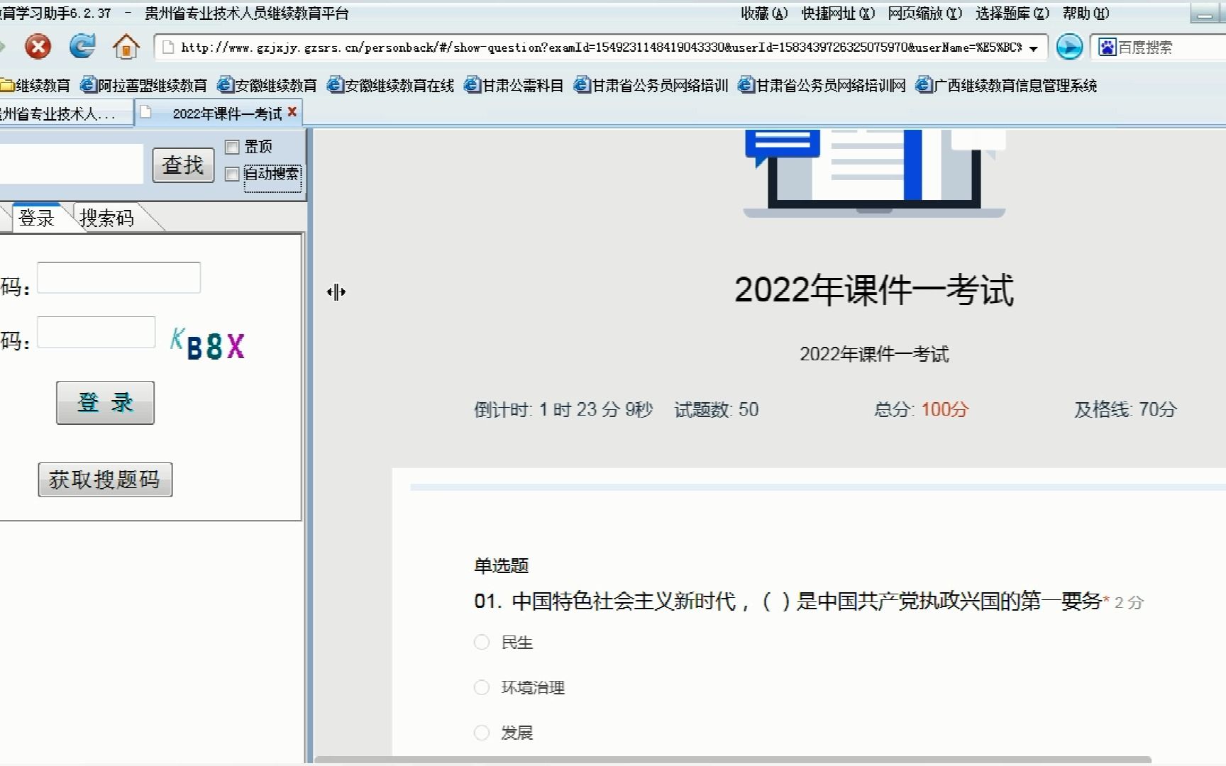Click the blue Go navigation arrow beside the URL
The width and height of the screenshot is (1226, 766).
[x=1069, y=48]
